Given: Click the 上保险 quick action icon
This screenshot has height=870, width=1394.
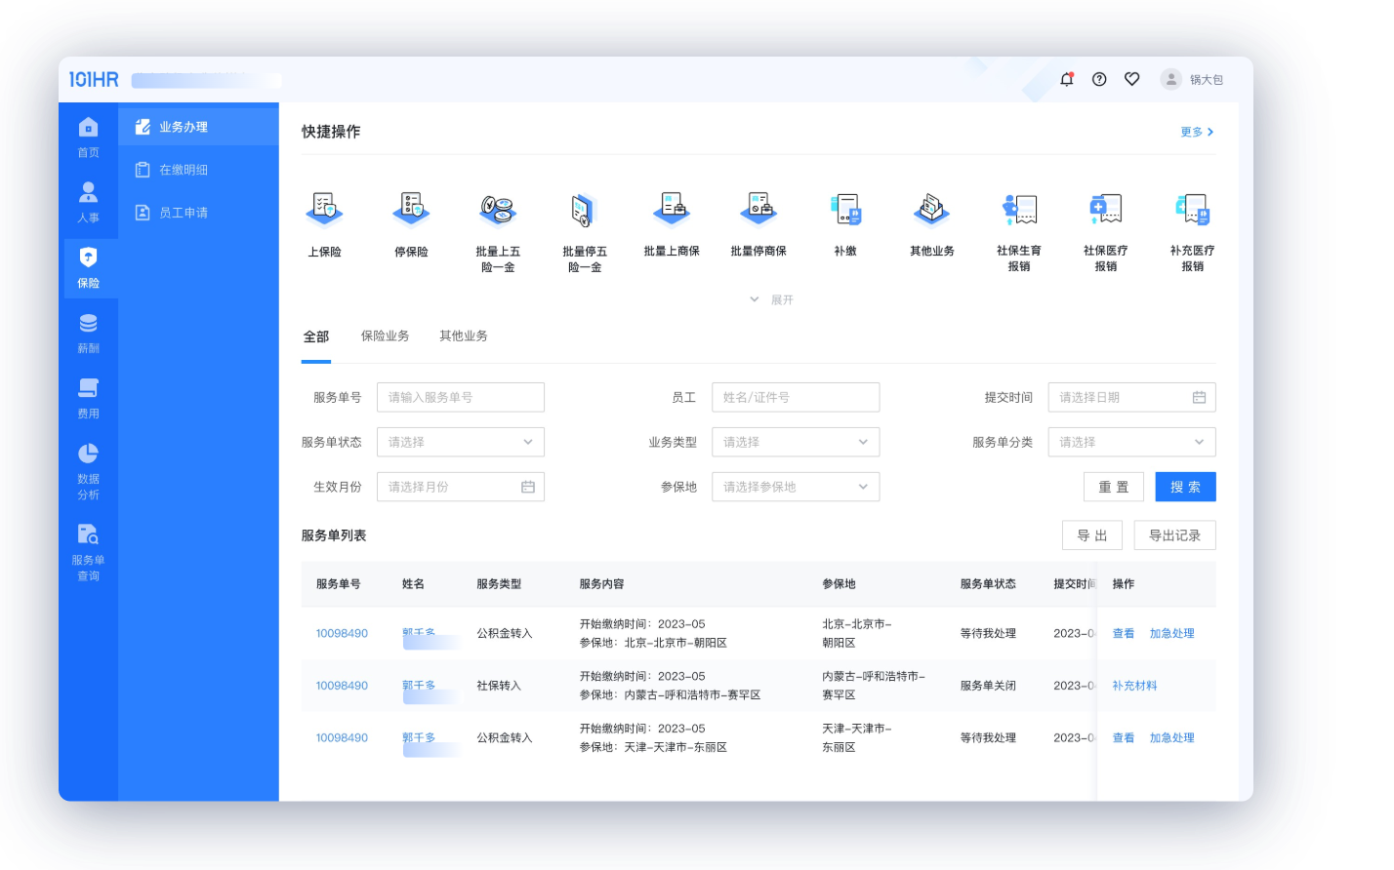Looking at the screenshot, I should (324, 210).
